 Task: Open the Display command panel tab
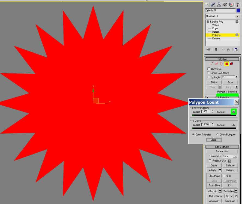(x=231, y=5)
